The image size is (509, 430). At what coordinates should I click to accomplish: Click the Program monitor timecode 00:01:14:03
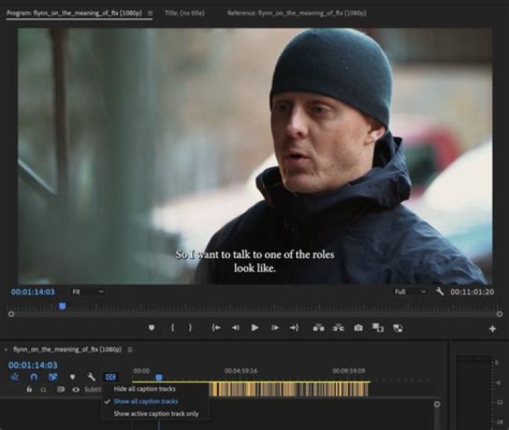click(33, 291)
